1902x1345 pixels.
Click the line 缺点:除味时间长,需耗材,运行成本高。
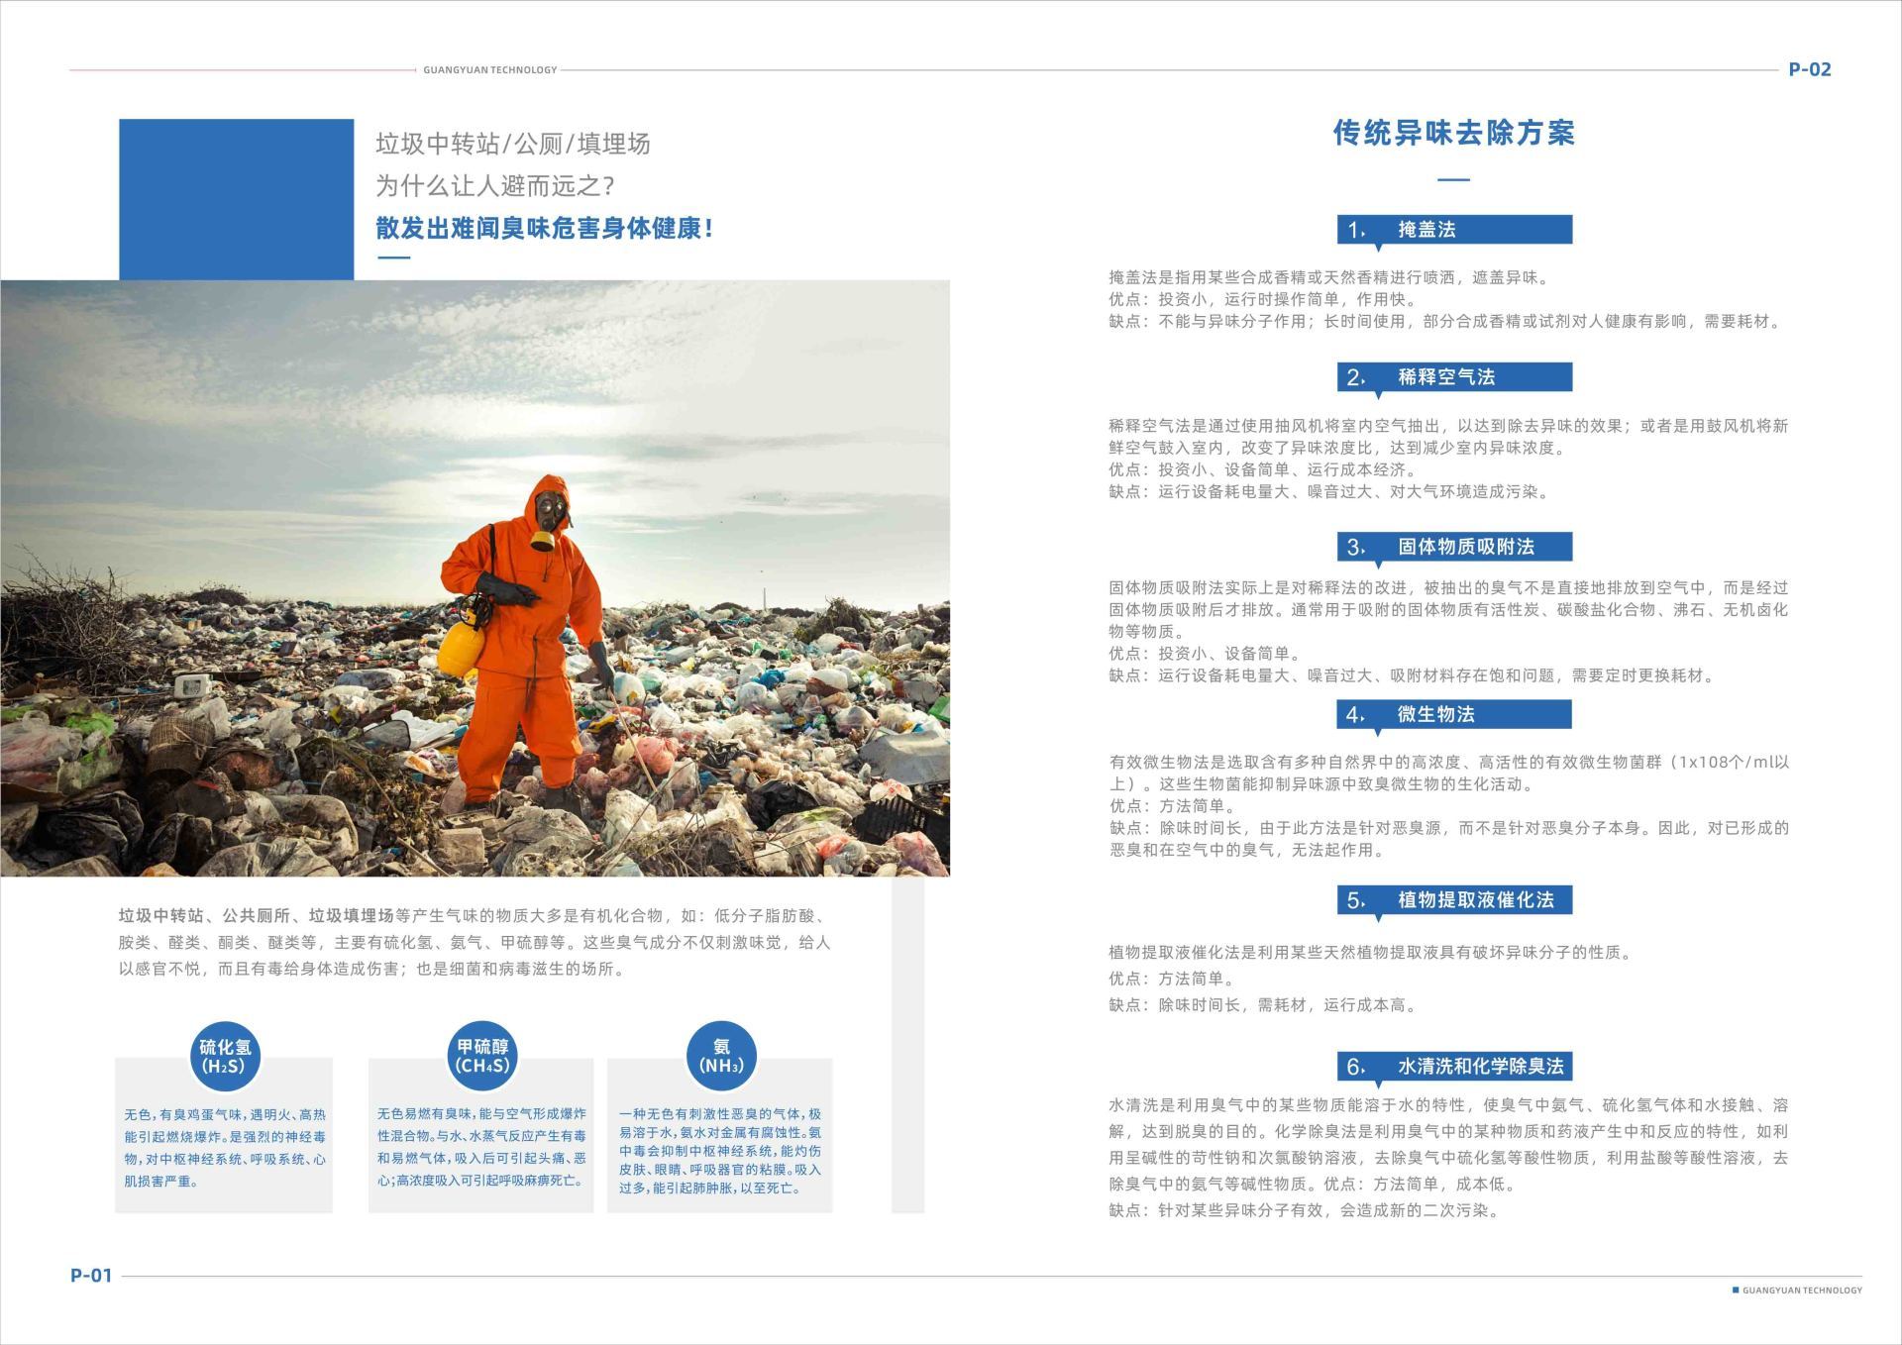tap(1263, 1005)
